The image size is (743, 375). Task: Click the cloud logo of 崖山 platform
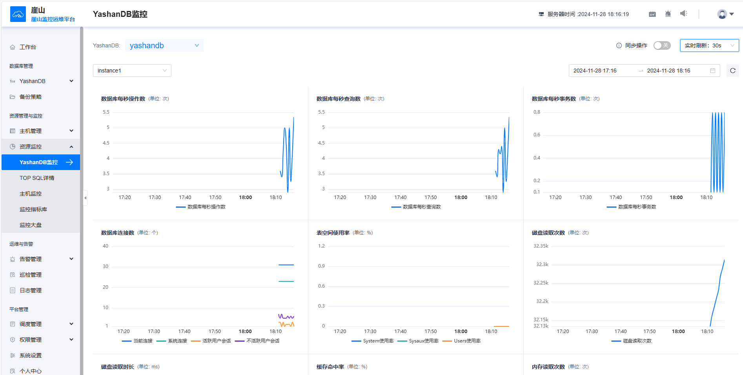pyautogui.click(x=18, y=14)
